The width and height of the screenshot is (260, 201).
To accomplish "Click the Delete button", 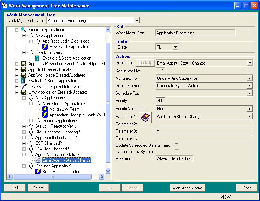I will point(38,188).
